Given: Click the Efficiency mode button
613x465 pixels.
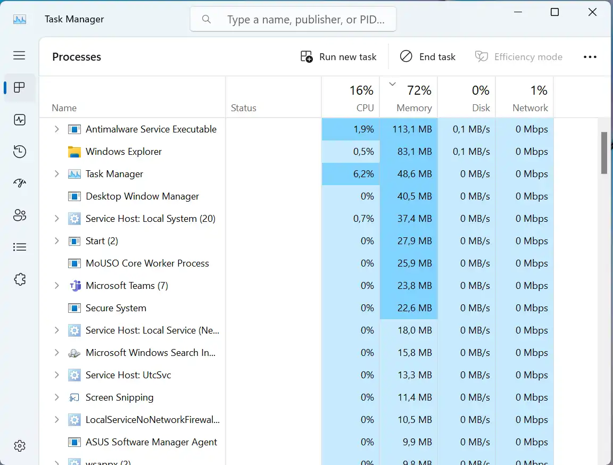Looking at the screenshot, I should pyautogui.click(x=519, y=57).
